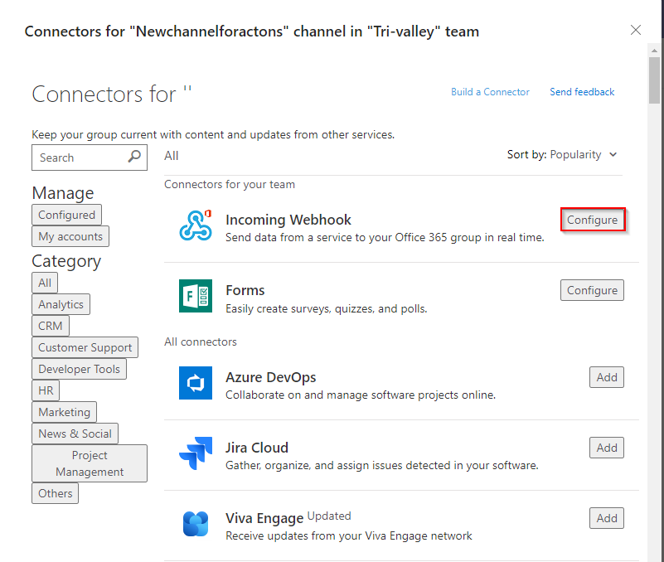Click the Viva Engage connector icon
Image resolution: width=664 pixels, height=562 pixels.
[x=196, y=524]
